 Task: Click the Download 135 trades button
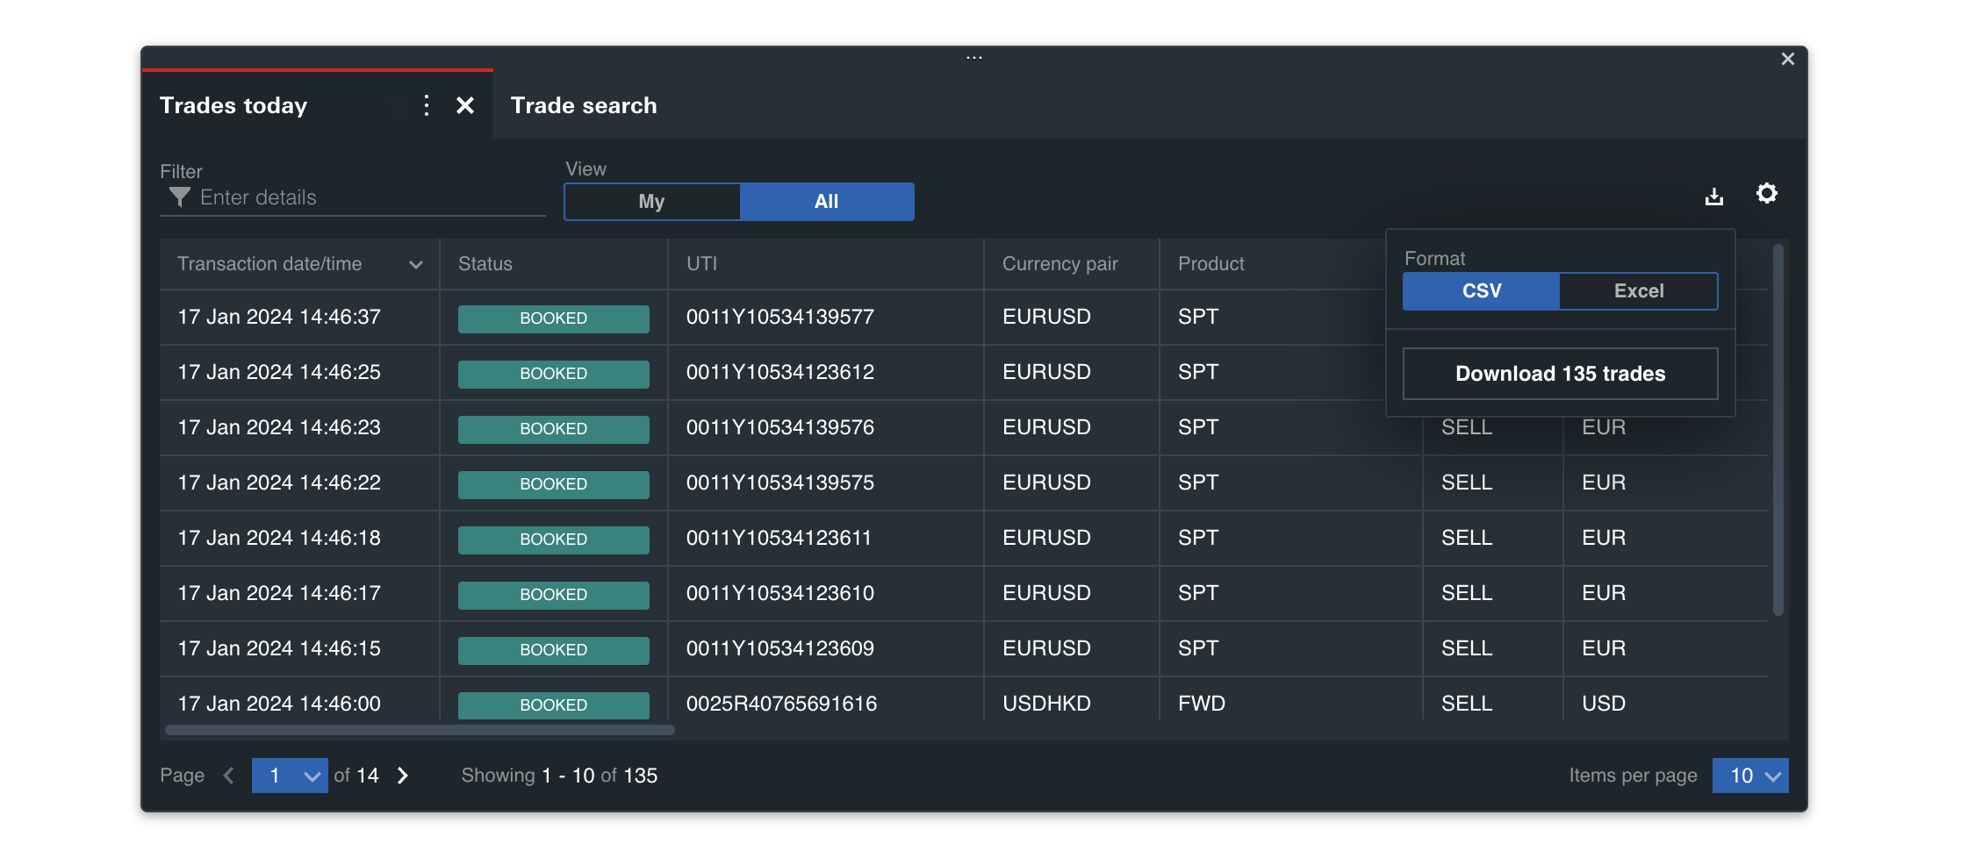point(1560,374)
